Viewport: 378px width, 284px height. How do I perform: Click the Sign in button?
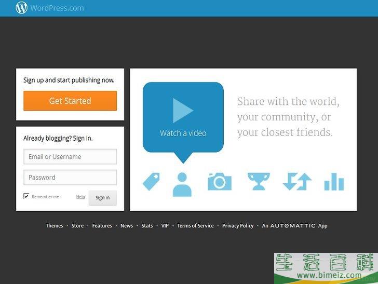[103, 198]
